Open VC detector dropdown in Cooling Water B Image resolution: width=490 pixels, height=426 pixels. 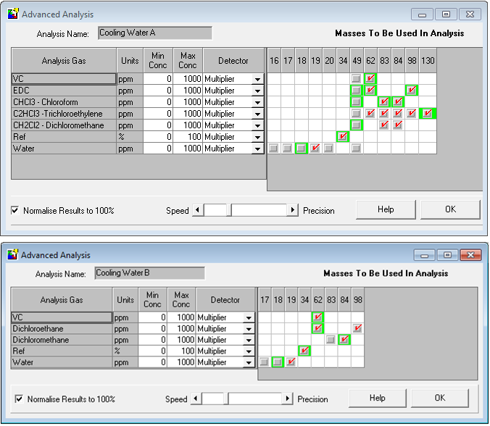pos(249,317)
